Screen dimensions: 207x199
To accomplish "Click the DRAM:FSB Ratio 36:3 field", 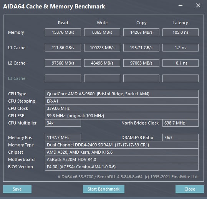I will point(181,138).
